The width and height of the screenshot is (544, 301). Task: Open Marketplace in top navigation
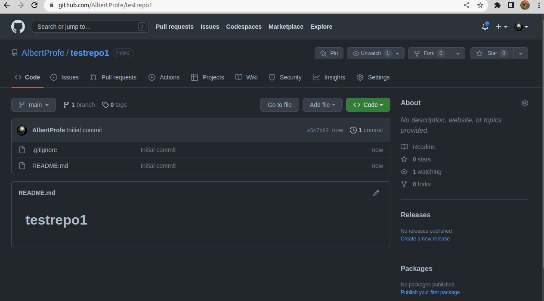[x=286, y=27]
